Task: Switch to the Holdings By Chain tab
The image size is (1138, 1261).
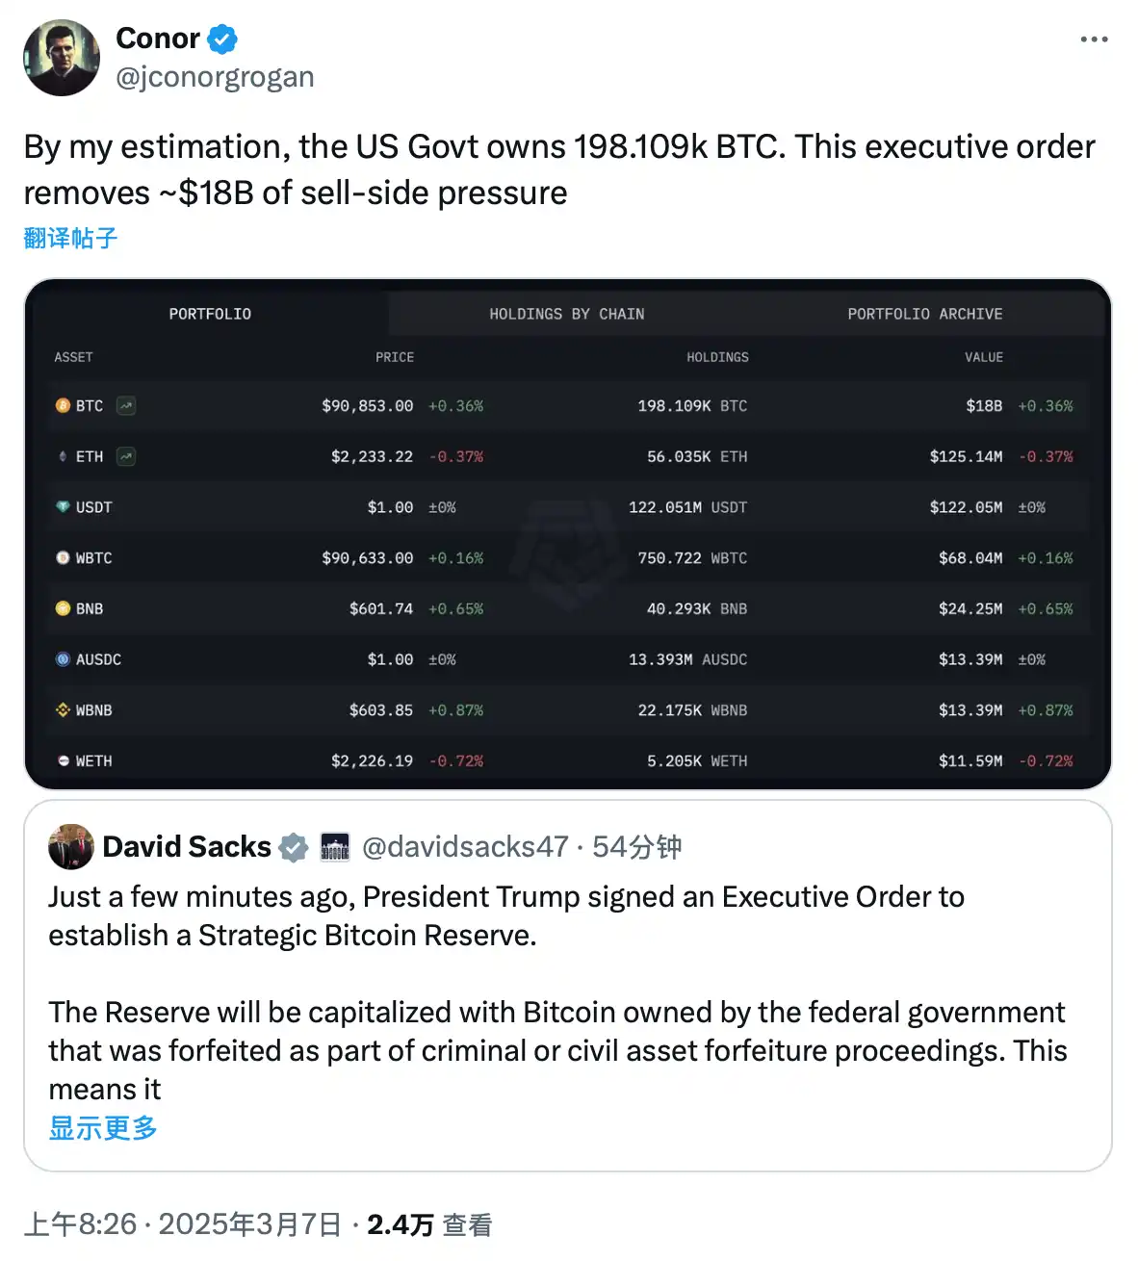Action: pyautogui.click(x=566, y=314)
